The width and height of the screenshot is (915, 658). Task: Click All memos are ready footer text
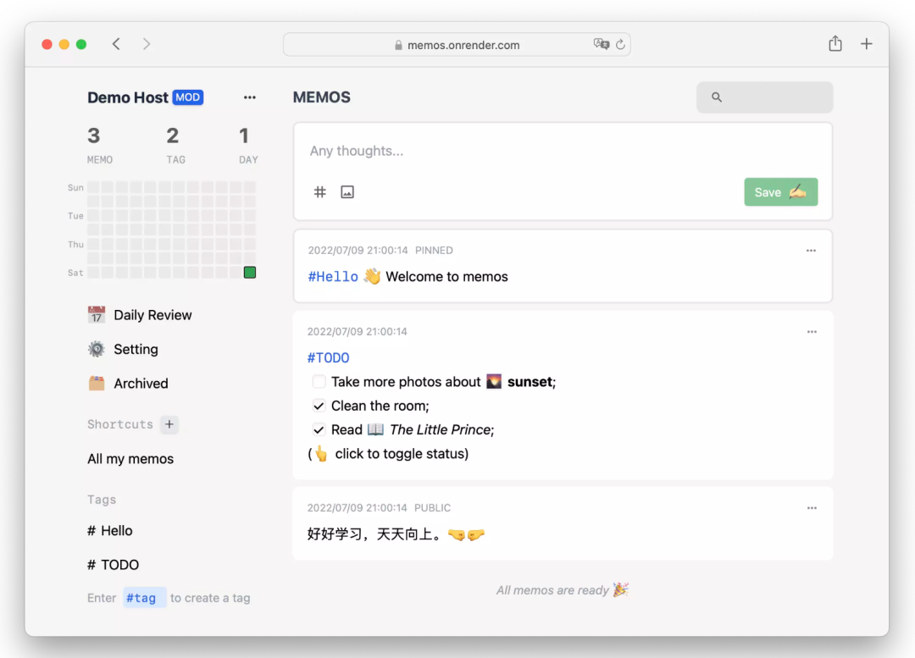point(562,590)
